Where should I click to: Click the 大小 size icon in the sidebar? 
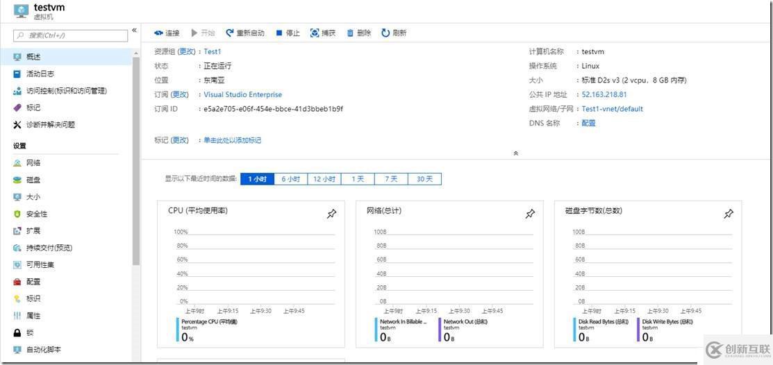pos(17,197)
